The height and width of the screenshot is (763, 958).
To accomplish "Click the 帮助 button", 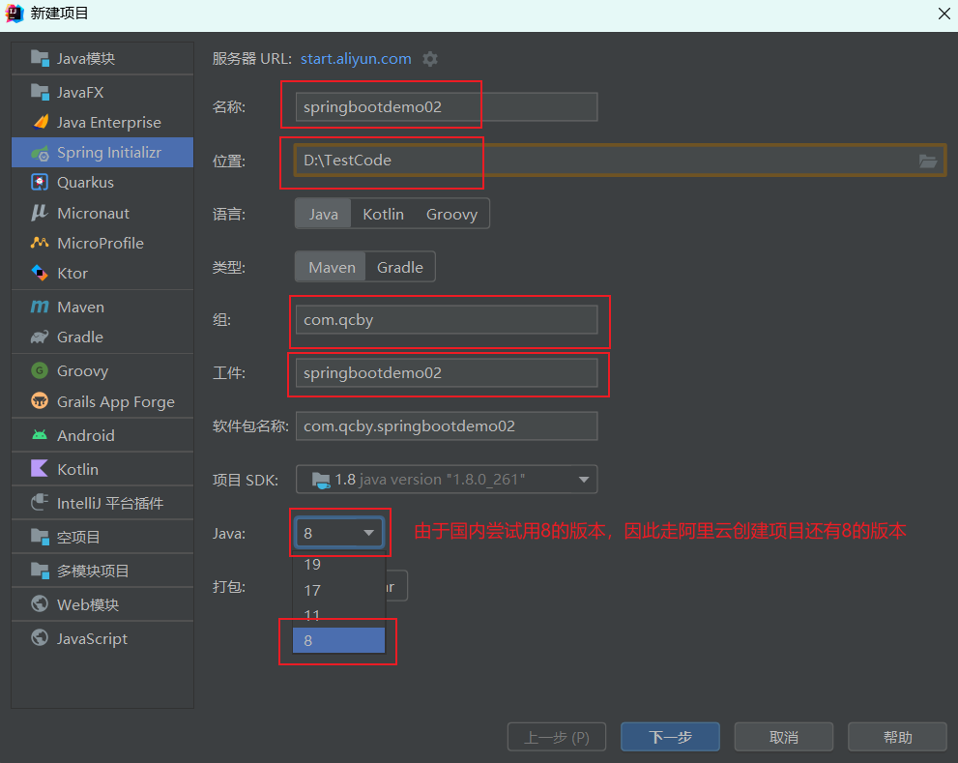I will point(897,737).
